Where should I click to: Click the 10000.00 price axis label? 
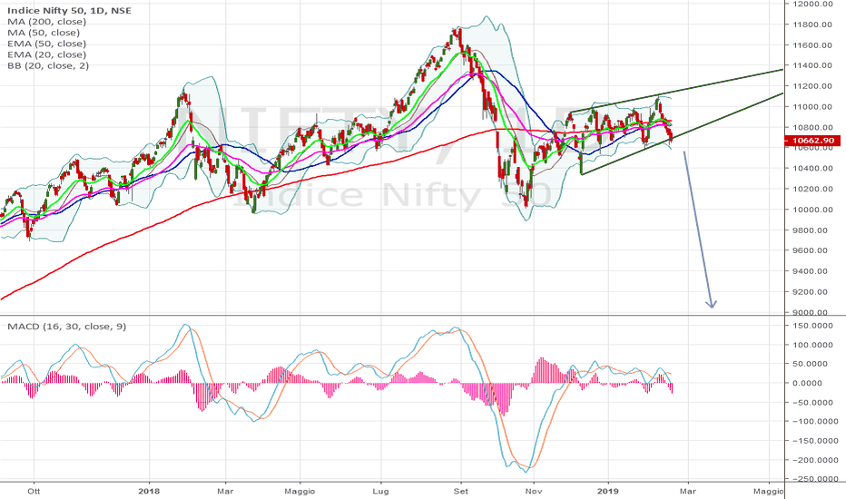[x=812, y=210]
